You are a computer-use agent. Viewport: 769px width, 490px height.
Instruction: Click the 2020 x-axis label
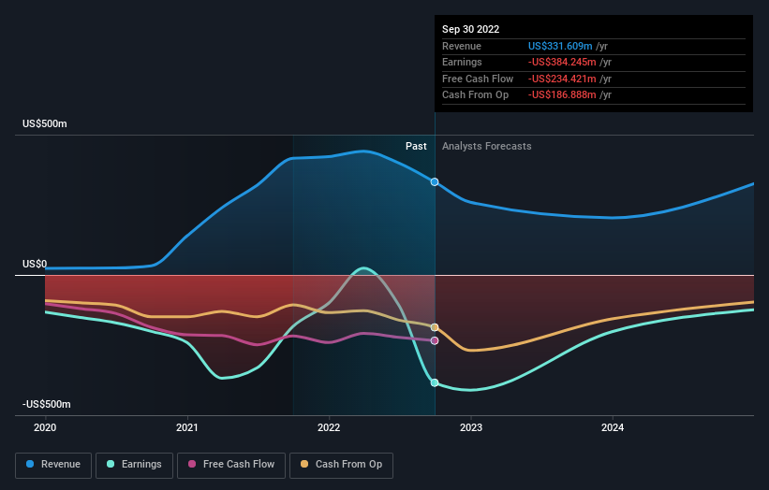pos(45,428)
